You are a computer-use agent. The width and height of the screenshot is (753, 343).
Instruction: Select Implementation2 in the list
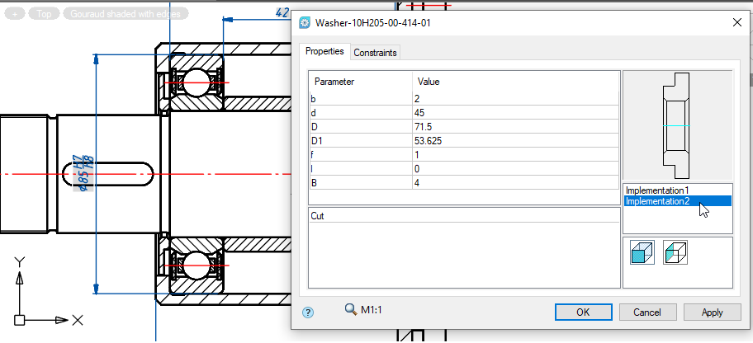pyautogui.click(x=678, y=201)
